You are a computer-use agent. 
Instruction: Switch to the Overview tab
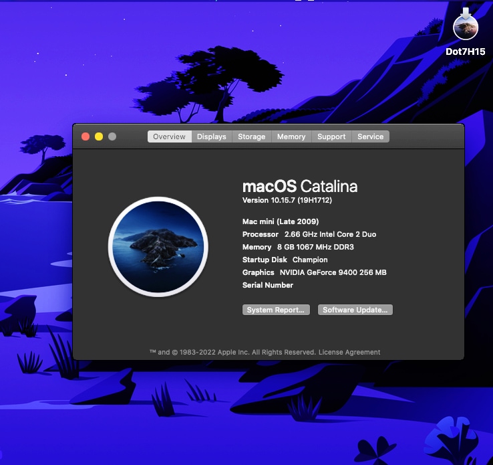[169, 136]
